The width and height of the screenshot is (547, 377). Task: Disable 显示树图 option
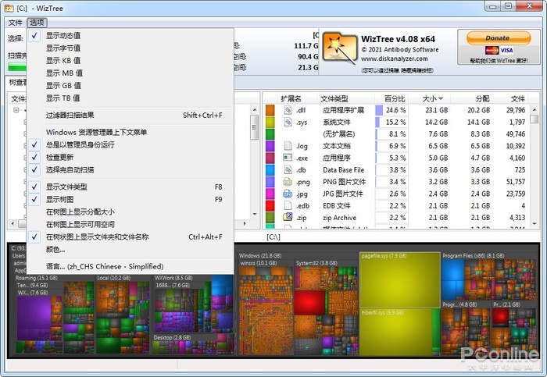pyautogui.click(x=61, y=199)
